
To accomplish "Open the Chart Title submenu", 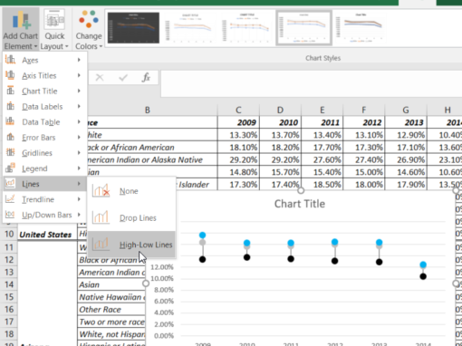I will (x=45, y=91).
